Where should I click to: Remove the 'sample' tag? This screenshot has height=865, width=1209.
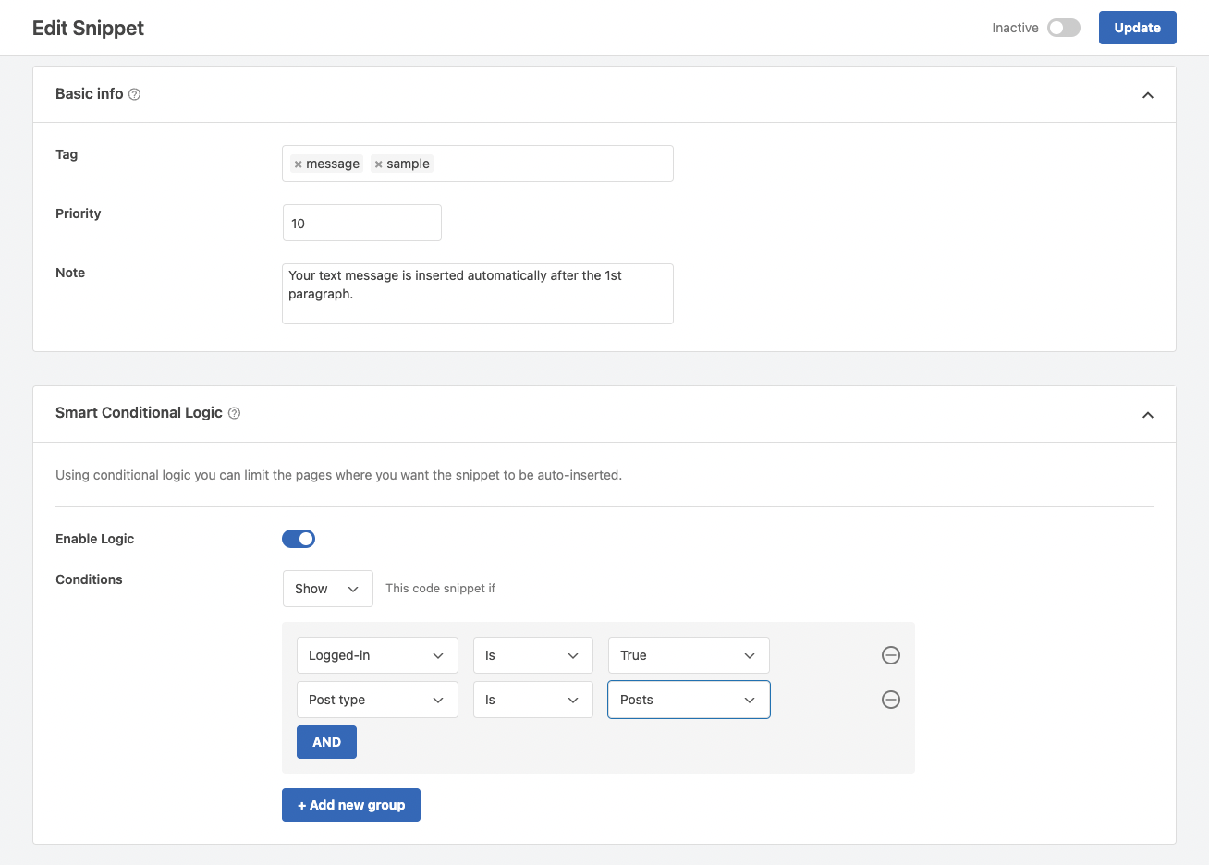(378, 164)
